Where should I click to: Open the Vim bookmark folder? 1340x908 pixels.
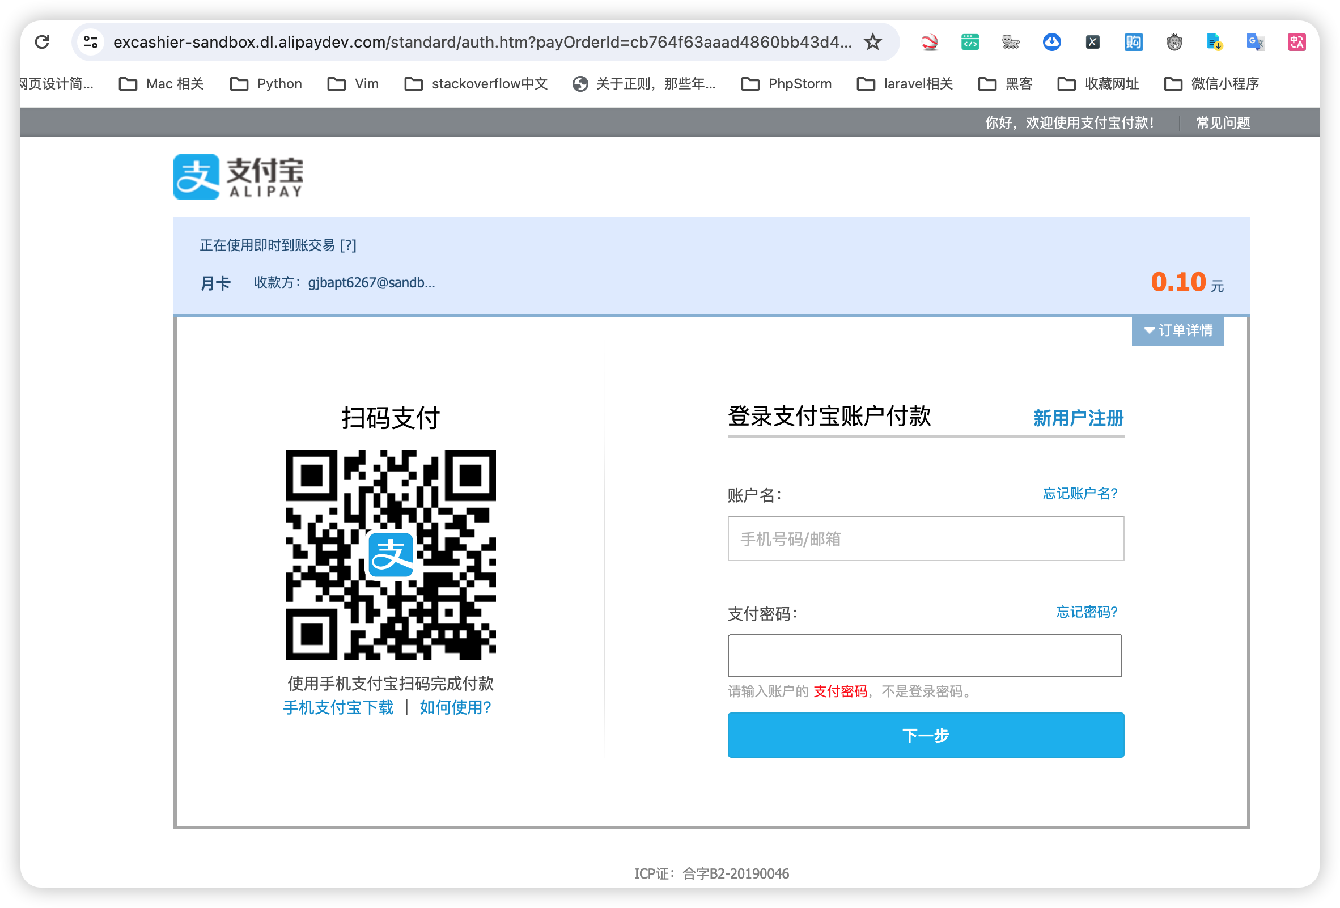tap(353, 83)
